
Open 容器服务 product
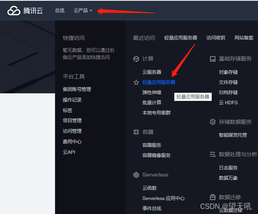152,145
